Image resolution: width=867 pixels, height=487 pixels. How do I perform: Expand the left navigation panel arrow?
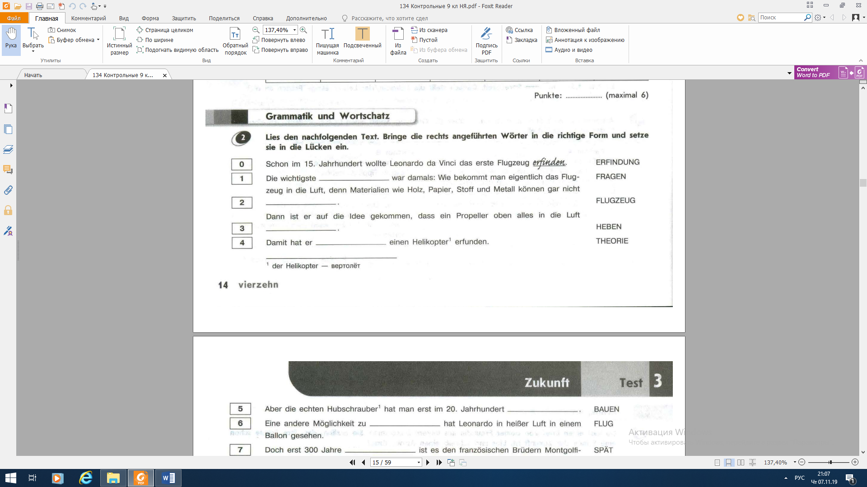pyautogui.click(x=11, y=85)
